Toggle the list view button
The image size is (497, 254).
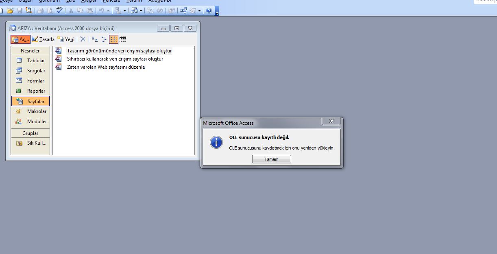[113, 39]
